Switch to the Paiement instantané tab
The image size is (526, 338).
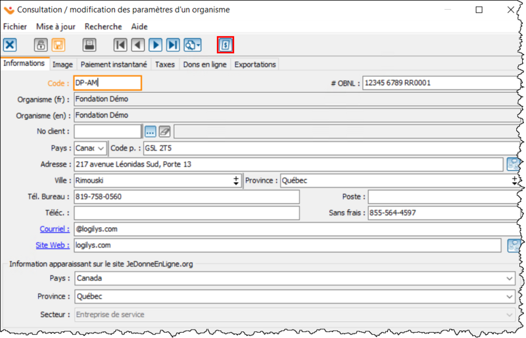(114, 64)
